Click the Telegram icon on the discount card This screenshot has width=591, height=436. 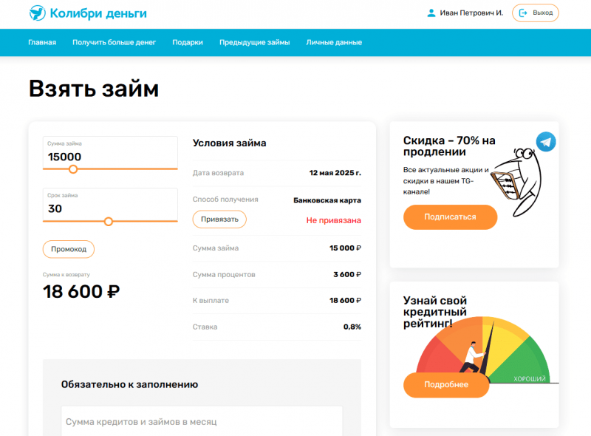click(x=545, y=141)
